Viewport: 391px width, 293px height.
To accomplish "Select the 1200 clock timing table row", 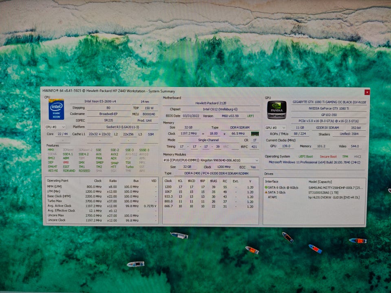I will (x=211, y=187).
